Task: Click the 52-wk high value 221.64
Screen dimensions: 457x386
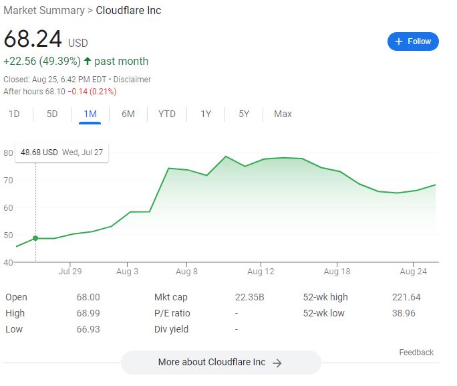Action: (406, 297)
